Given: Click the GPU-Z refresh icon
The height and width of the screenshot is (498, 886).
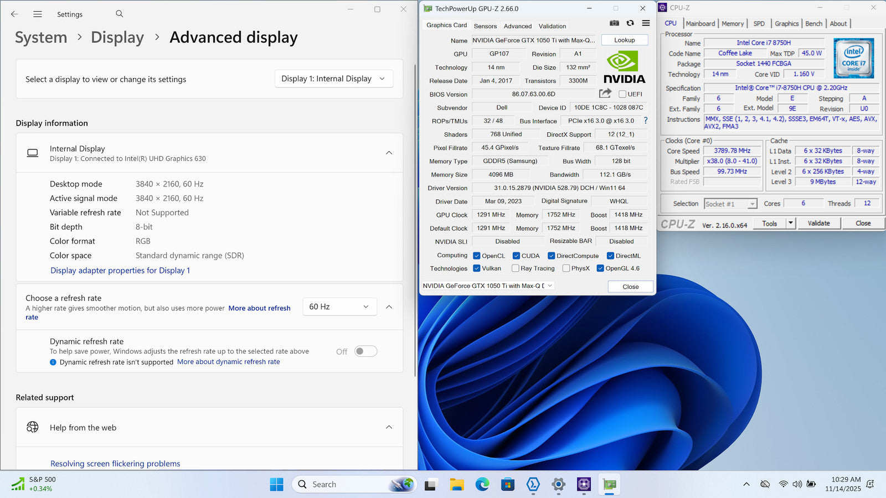Looking at the screenshot, I should tap(630, 23).
